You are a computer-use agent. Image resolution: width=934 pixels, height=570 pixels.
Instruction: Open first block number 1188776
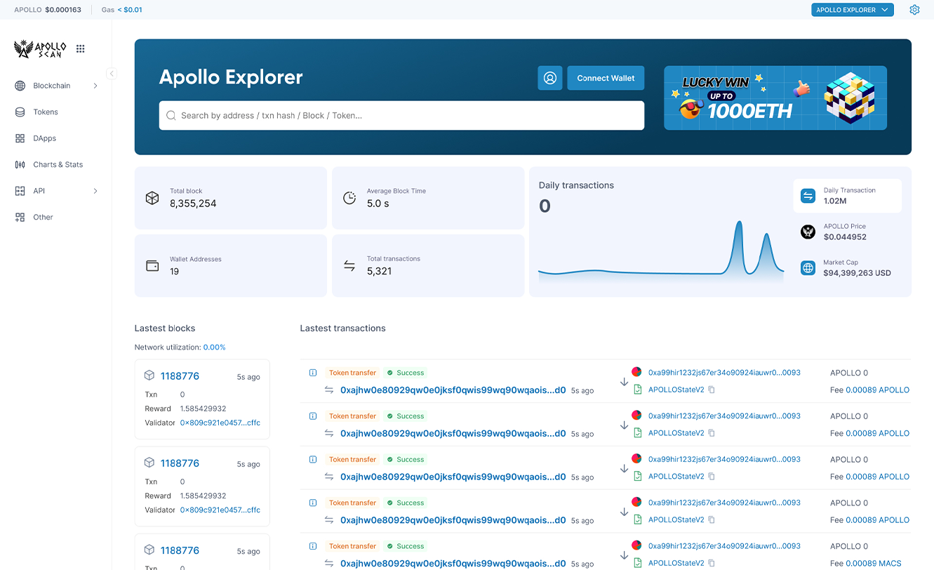(x=180, y=376)
